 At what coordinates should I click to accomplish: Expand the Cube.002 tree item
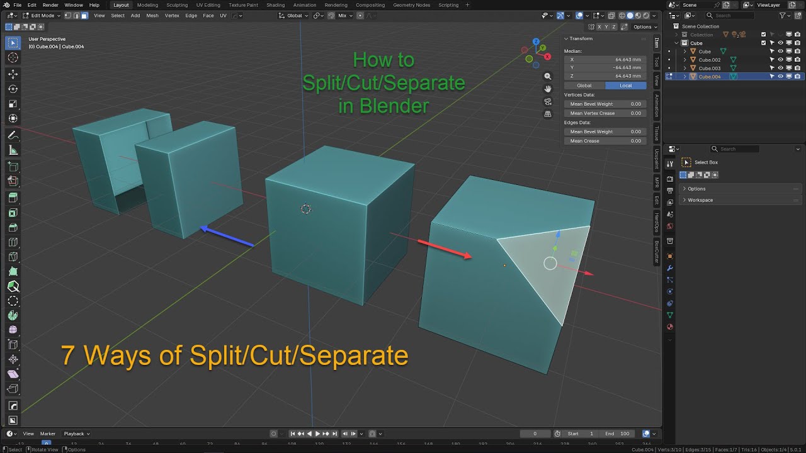tap(685, 60)
